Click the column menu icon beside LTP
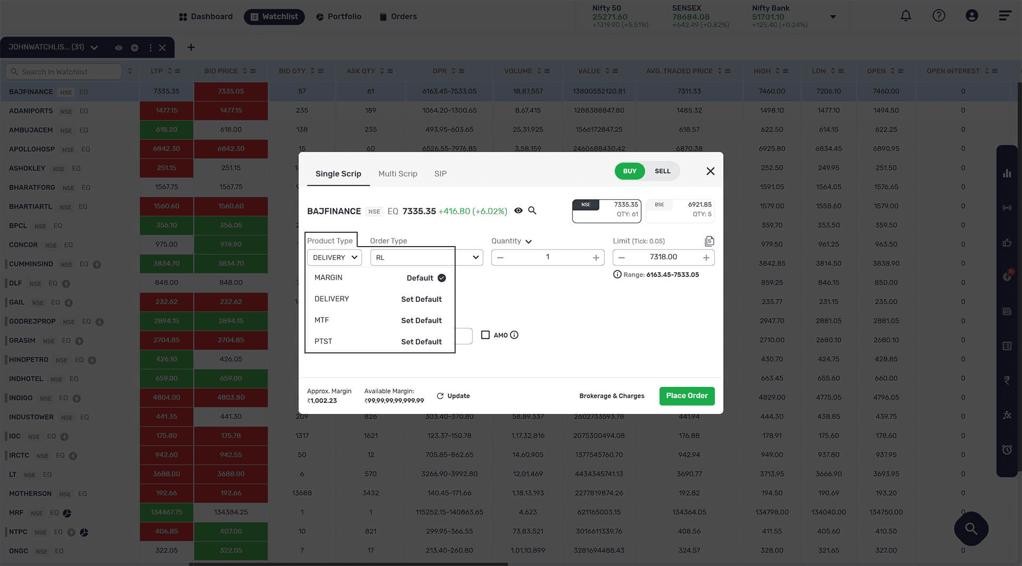This screenshot has height=566, width=1022. [x=178, y=71]
